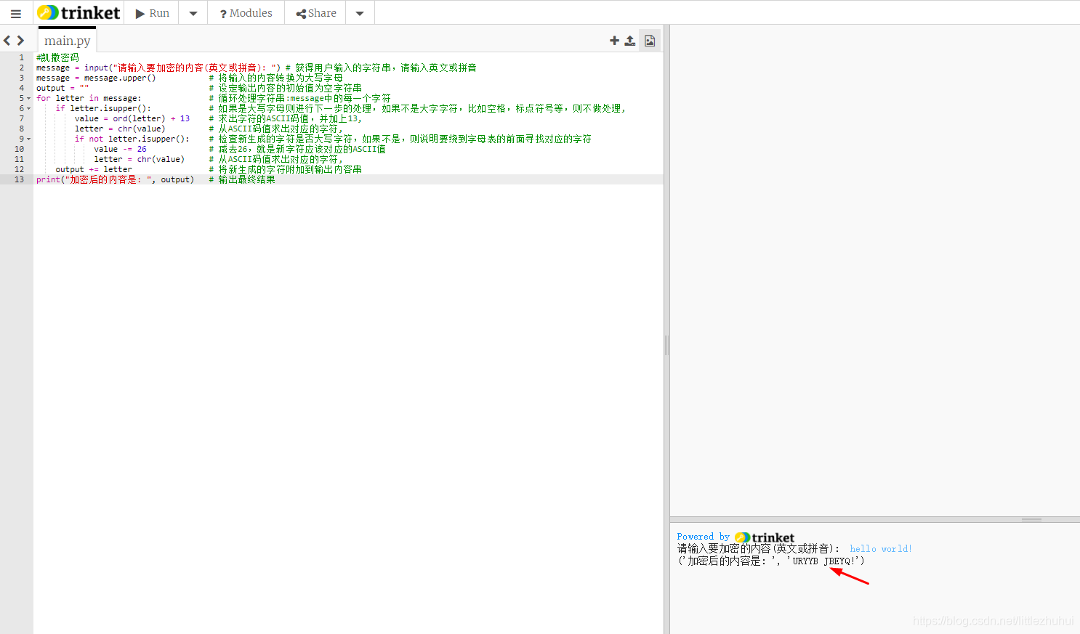Screen dimensions: 1080x634
Task: Click the '#凯撒密码' comment on line 1
Action: 57,57
